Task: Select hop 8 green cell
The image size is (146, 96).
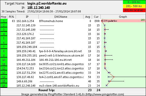Action: [4, 51]
